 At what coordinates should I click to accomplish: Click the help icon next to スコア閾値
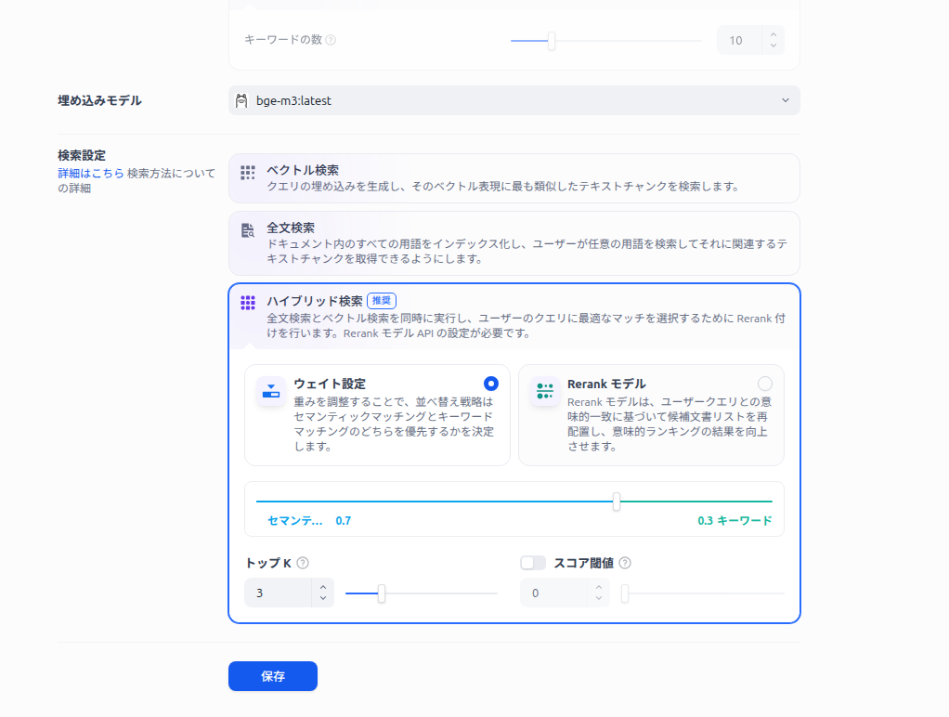coord(625,563)
